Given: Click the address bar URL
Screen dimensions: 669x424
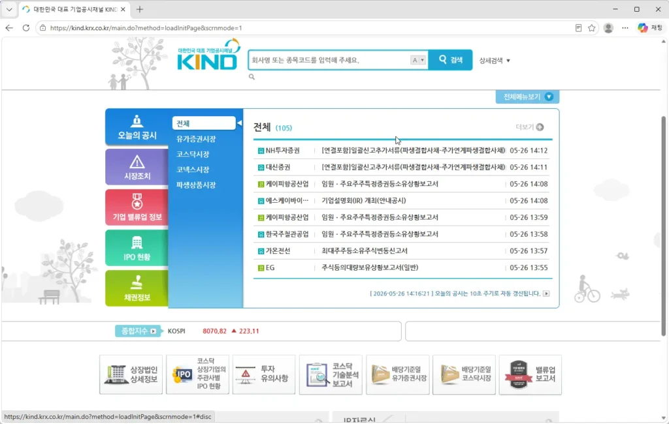Looking at the screenshot, I should [x=146, y=28].
